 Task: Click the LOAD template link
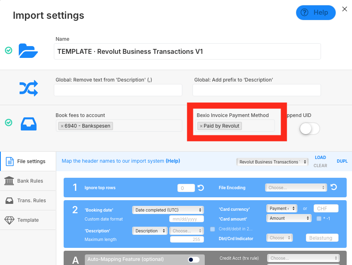(x=320, y=157)
